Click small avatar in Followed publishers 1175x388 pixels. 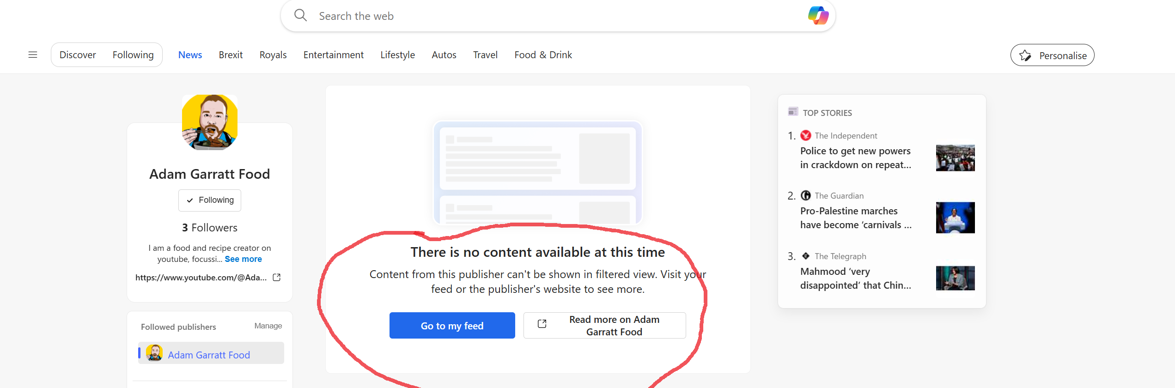[x=154, y=353]
